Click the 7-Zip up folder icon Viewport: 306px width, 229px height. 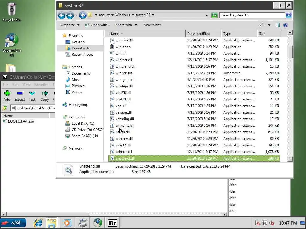5,108
